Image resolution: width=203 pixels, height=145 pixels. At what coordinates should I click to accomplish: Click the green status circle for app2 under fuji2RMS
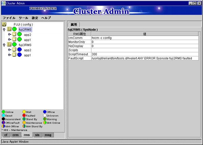(20, 34)
